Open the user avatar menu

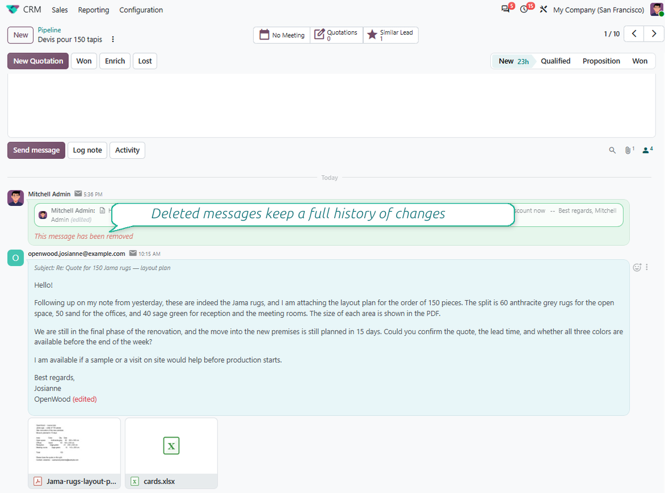click(657, 9)
